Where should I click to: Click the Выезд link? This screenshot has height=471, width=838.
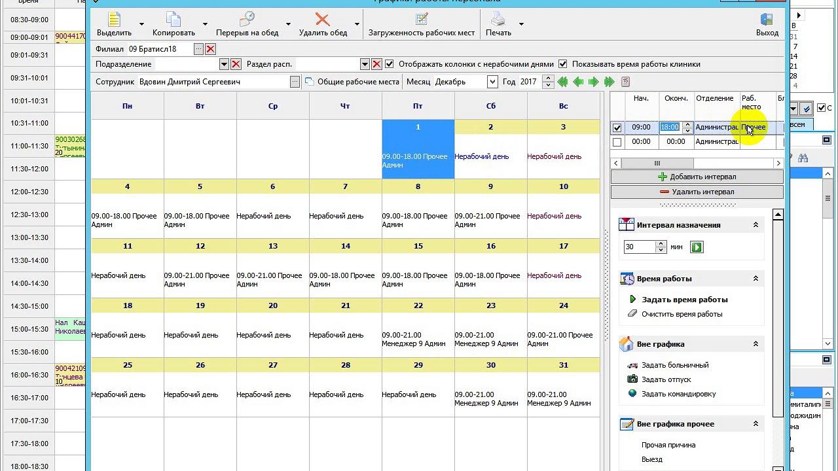point(652,459)
